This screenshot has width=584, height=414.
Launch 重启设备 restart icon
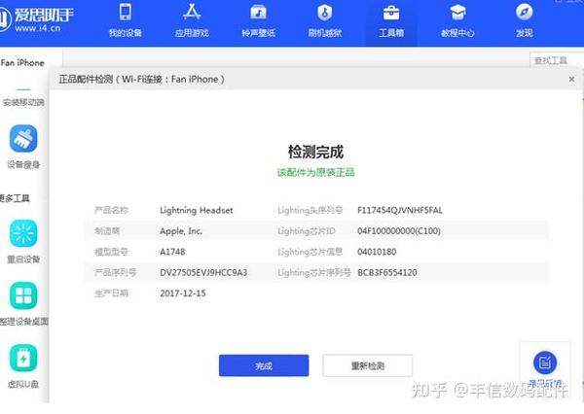pos(23,233)
